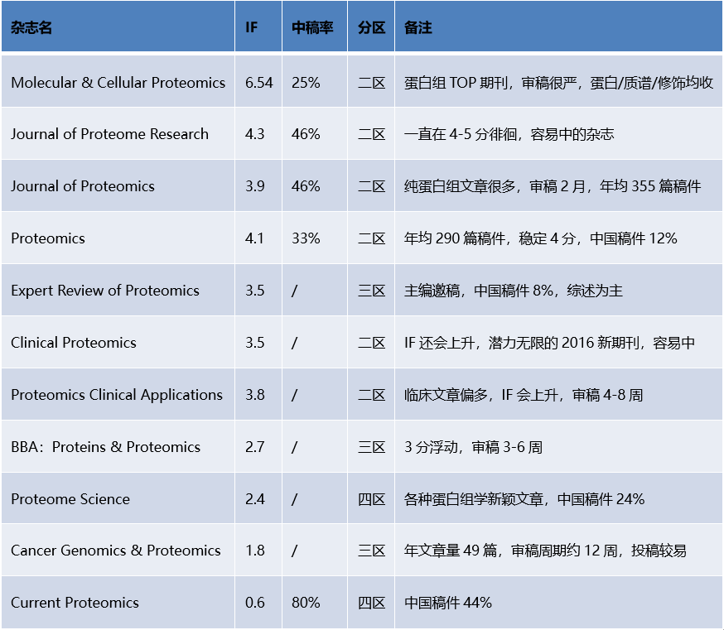
Task: Click 三区 in Expert Review of Proteomics row
Action: (x=372, y=291)
